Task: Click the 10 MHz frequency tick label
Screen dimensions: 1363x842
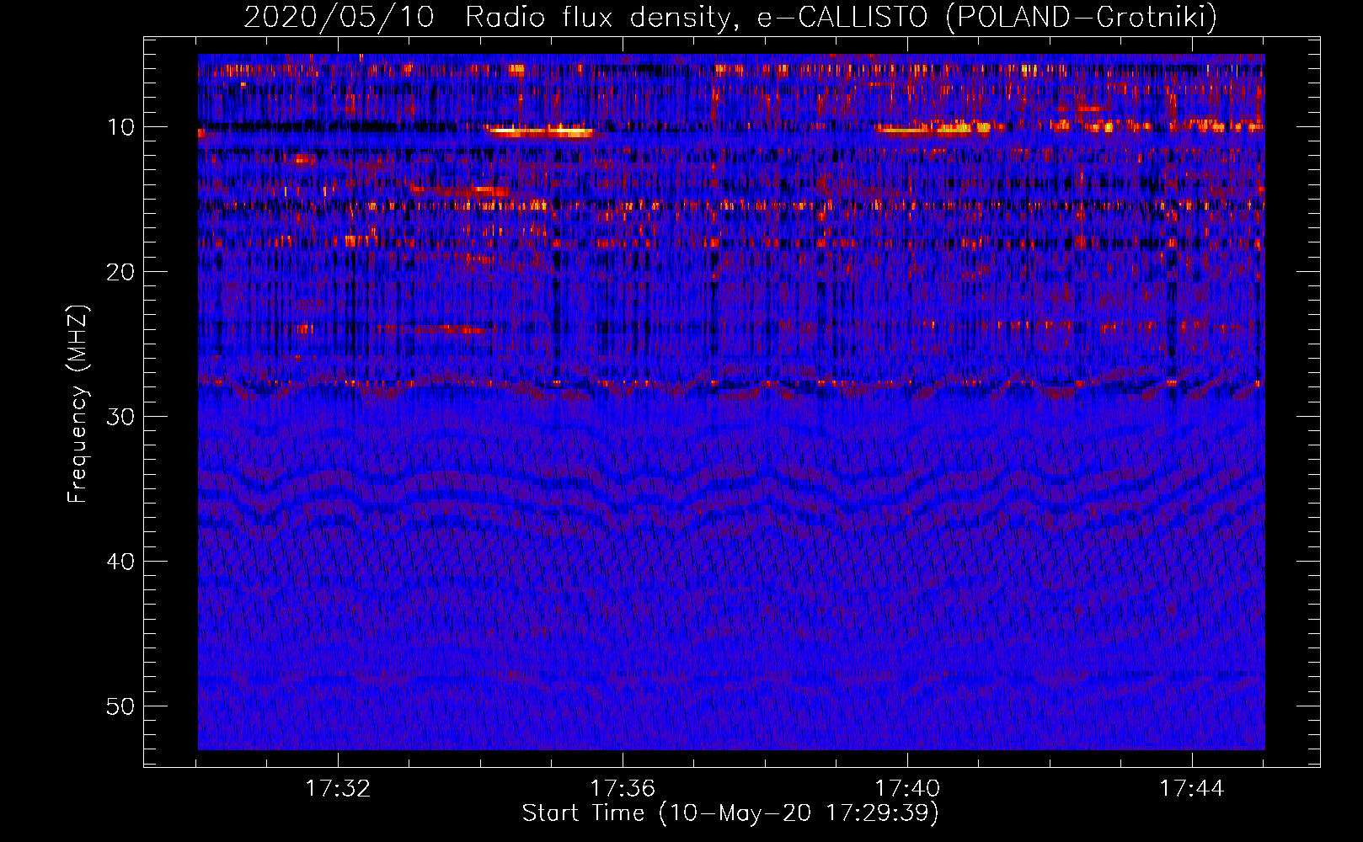Action: tap(121, 127)
